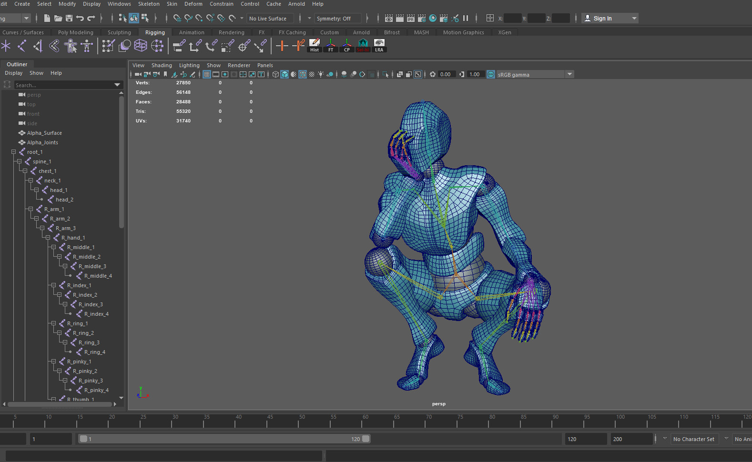Toggle wireframe on shaded in viewport

(x=303, y=74)
